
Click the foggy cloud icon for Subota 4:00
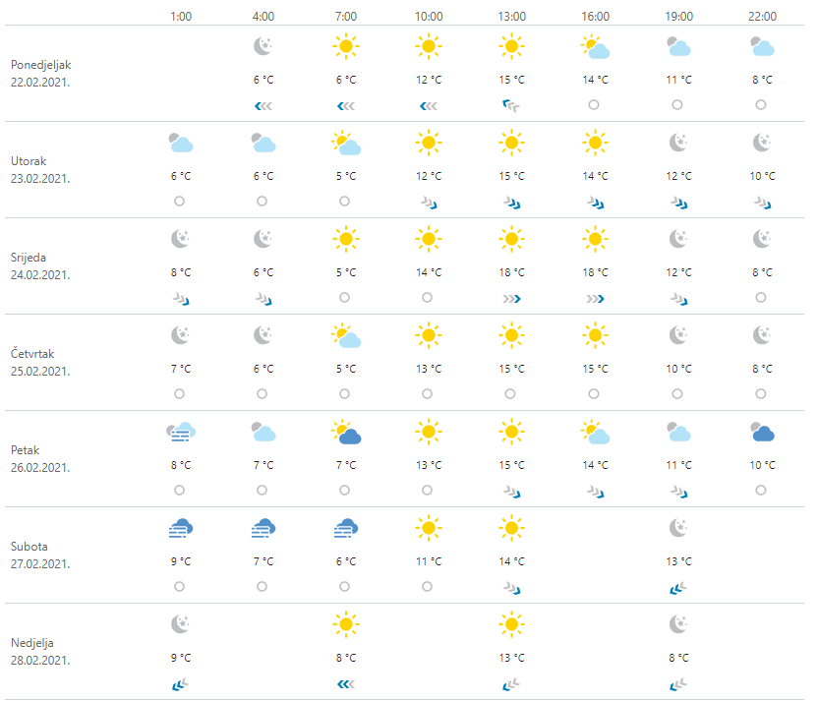coord(262,528)
